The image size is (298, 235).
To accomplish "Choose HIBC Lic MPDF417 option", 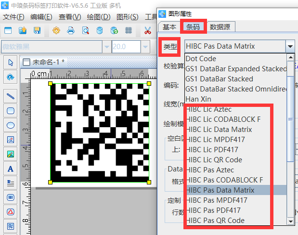I will 236,140.
